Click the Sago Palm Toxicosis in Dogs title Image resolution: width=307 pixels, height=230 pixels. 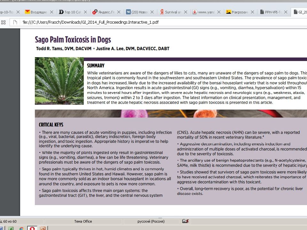pos(73,40)
